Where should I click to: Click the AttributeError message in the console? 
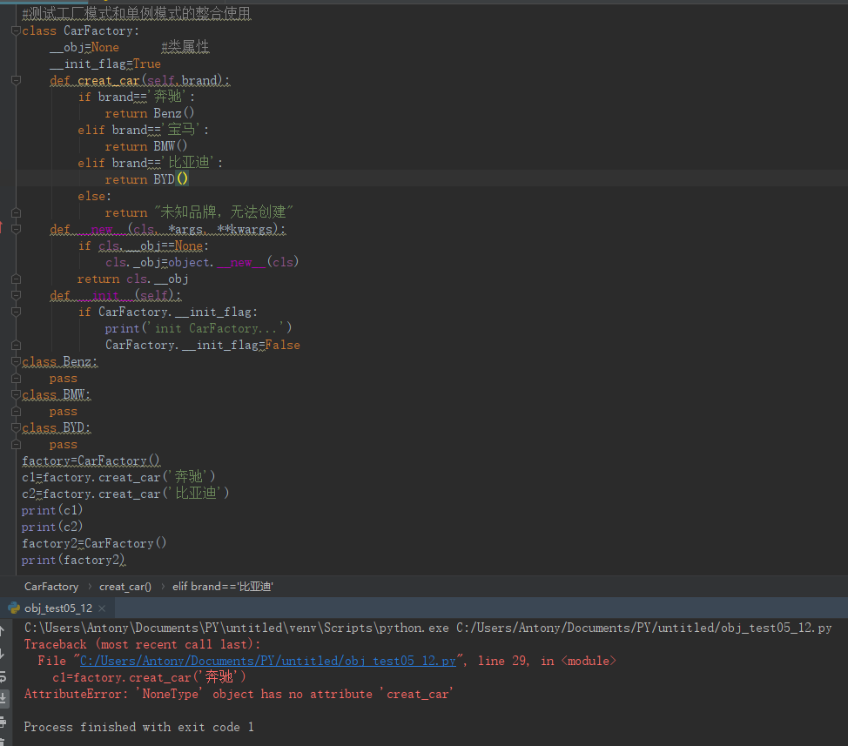239,694
